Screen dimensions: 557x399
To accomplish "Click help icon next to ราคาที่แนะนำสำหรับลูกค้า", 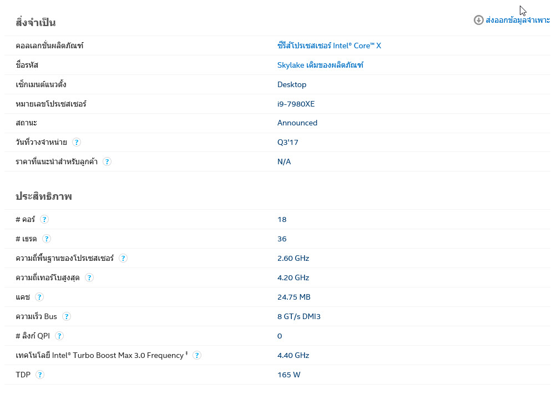I will (x=107, y=161).
